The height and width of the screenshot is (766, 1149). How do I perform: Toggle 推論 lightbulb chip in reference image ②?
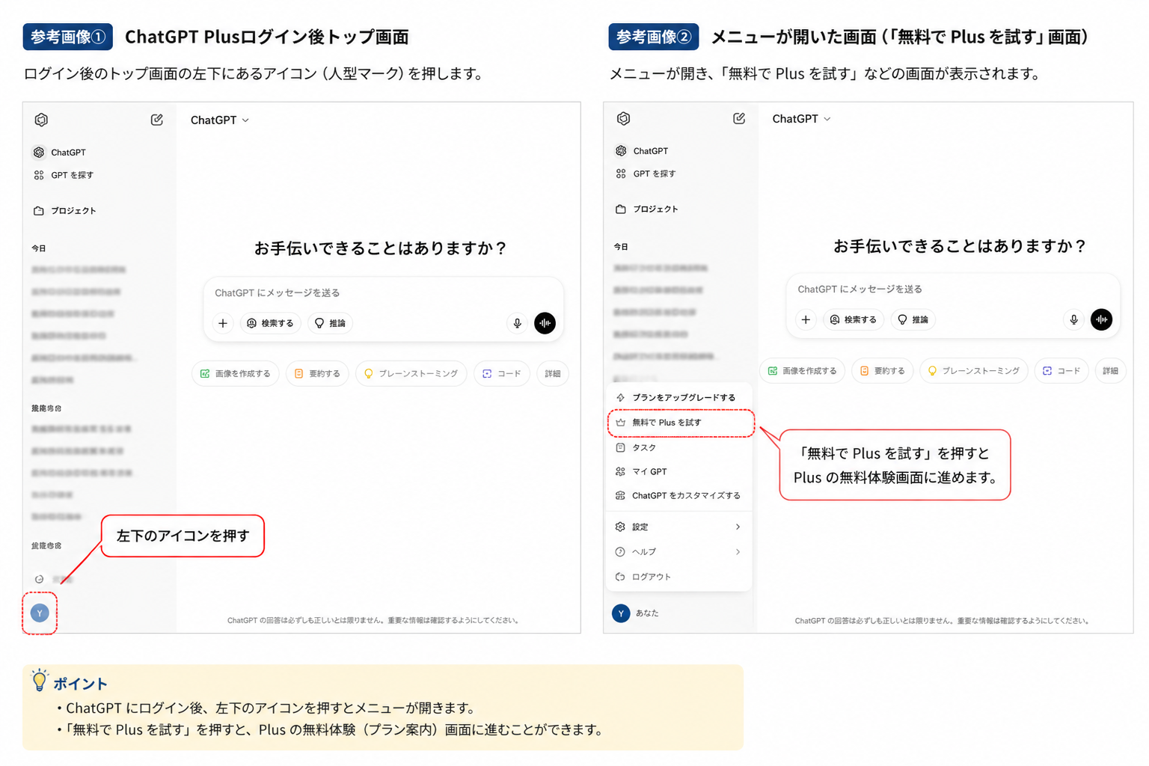(913, 319)
